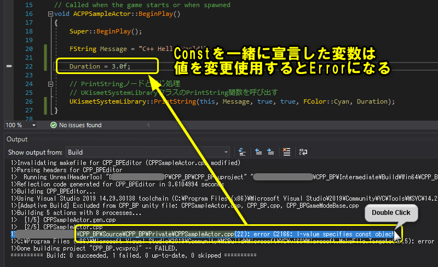Click the '[Adaptive Build] Excluded from' output line
This screenshot has height=267, width=438.
click(185, 206)
